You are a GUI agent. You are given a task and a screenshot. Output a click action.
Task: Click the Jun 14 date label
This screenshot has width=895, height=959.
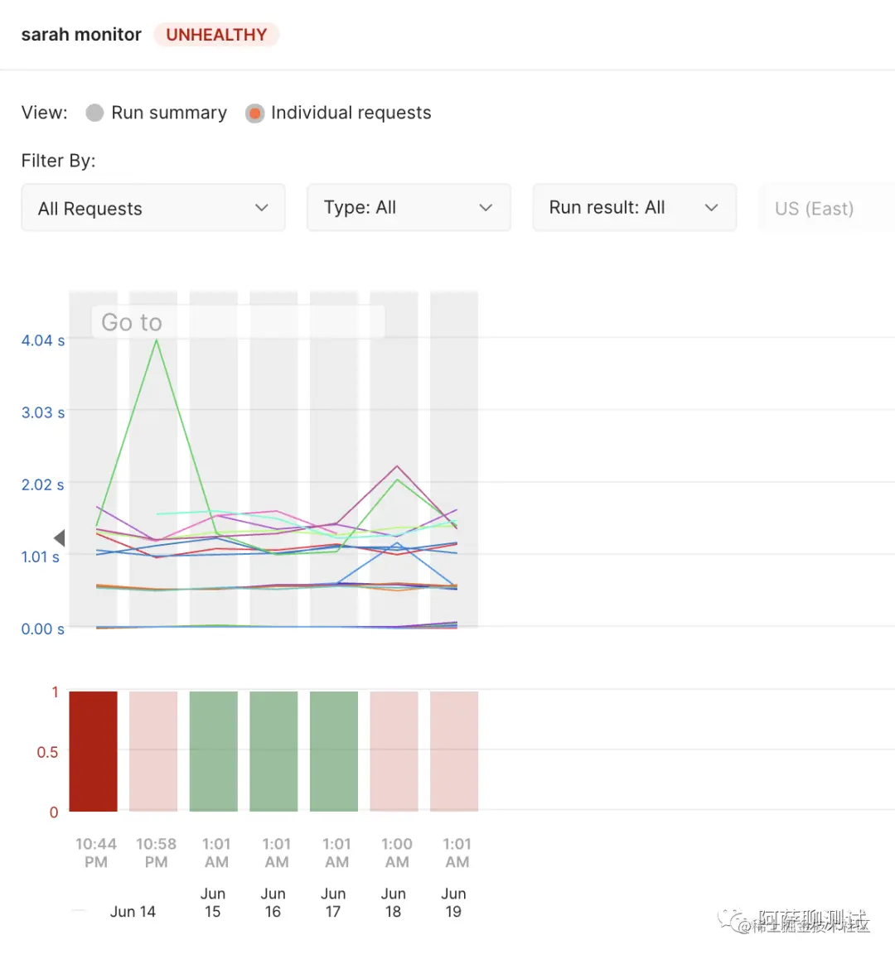(x=133, y=912)
